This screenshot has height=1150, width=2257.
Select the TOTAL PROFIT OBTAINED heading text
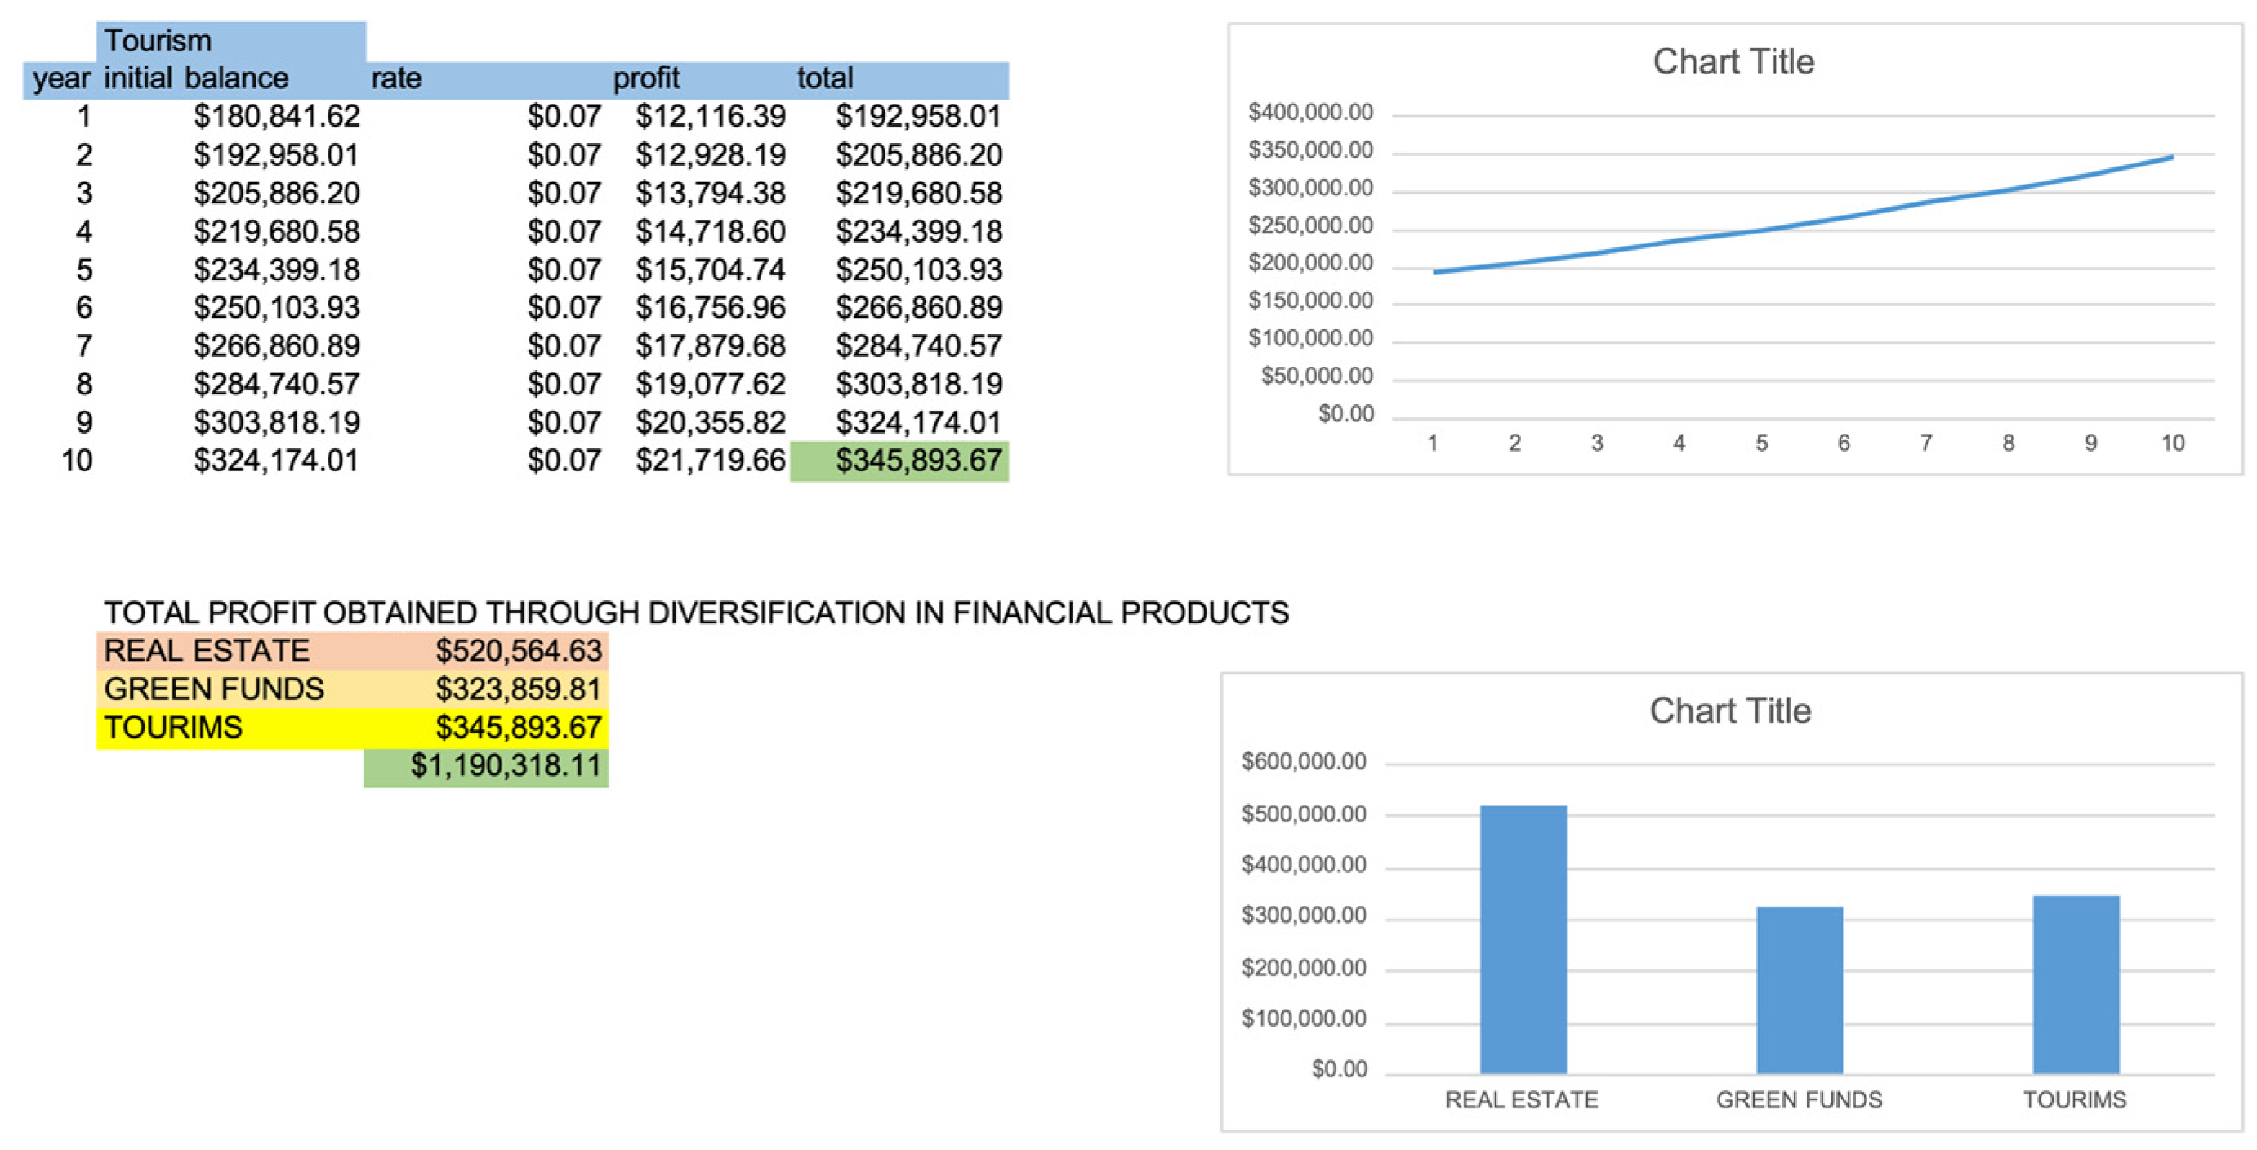click(x=697, y=613)
